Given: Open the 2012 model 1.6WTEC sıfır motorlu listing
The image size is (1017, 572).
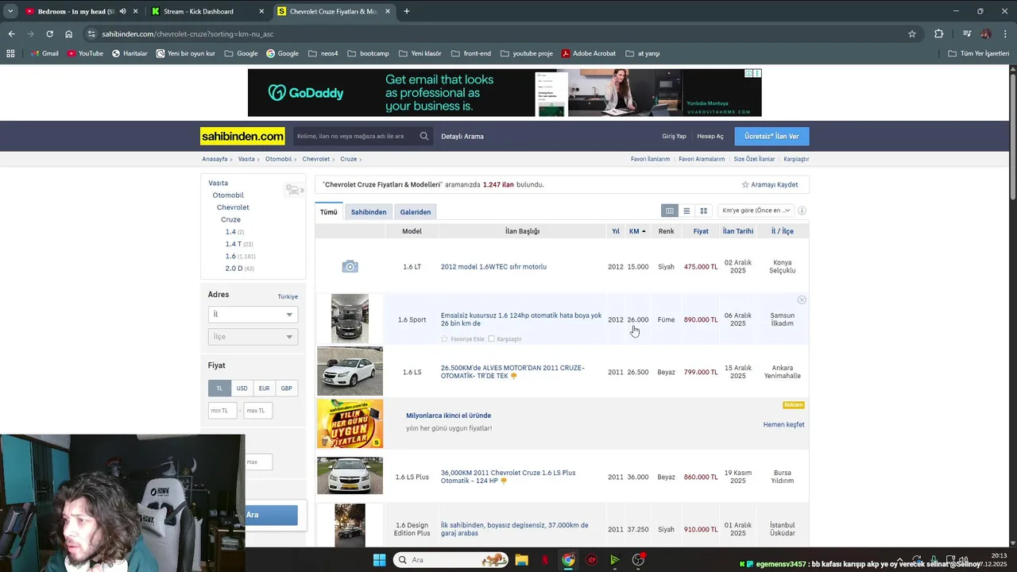Looking at the screenshot, I should coord(493,267).
